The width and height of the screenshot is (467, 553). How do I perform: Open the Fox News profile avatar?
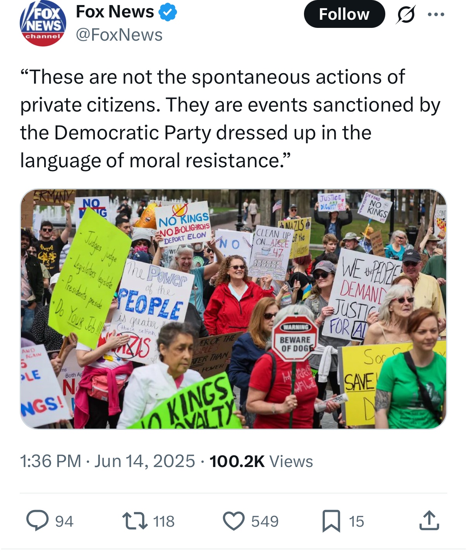click(x=43, y=24)
